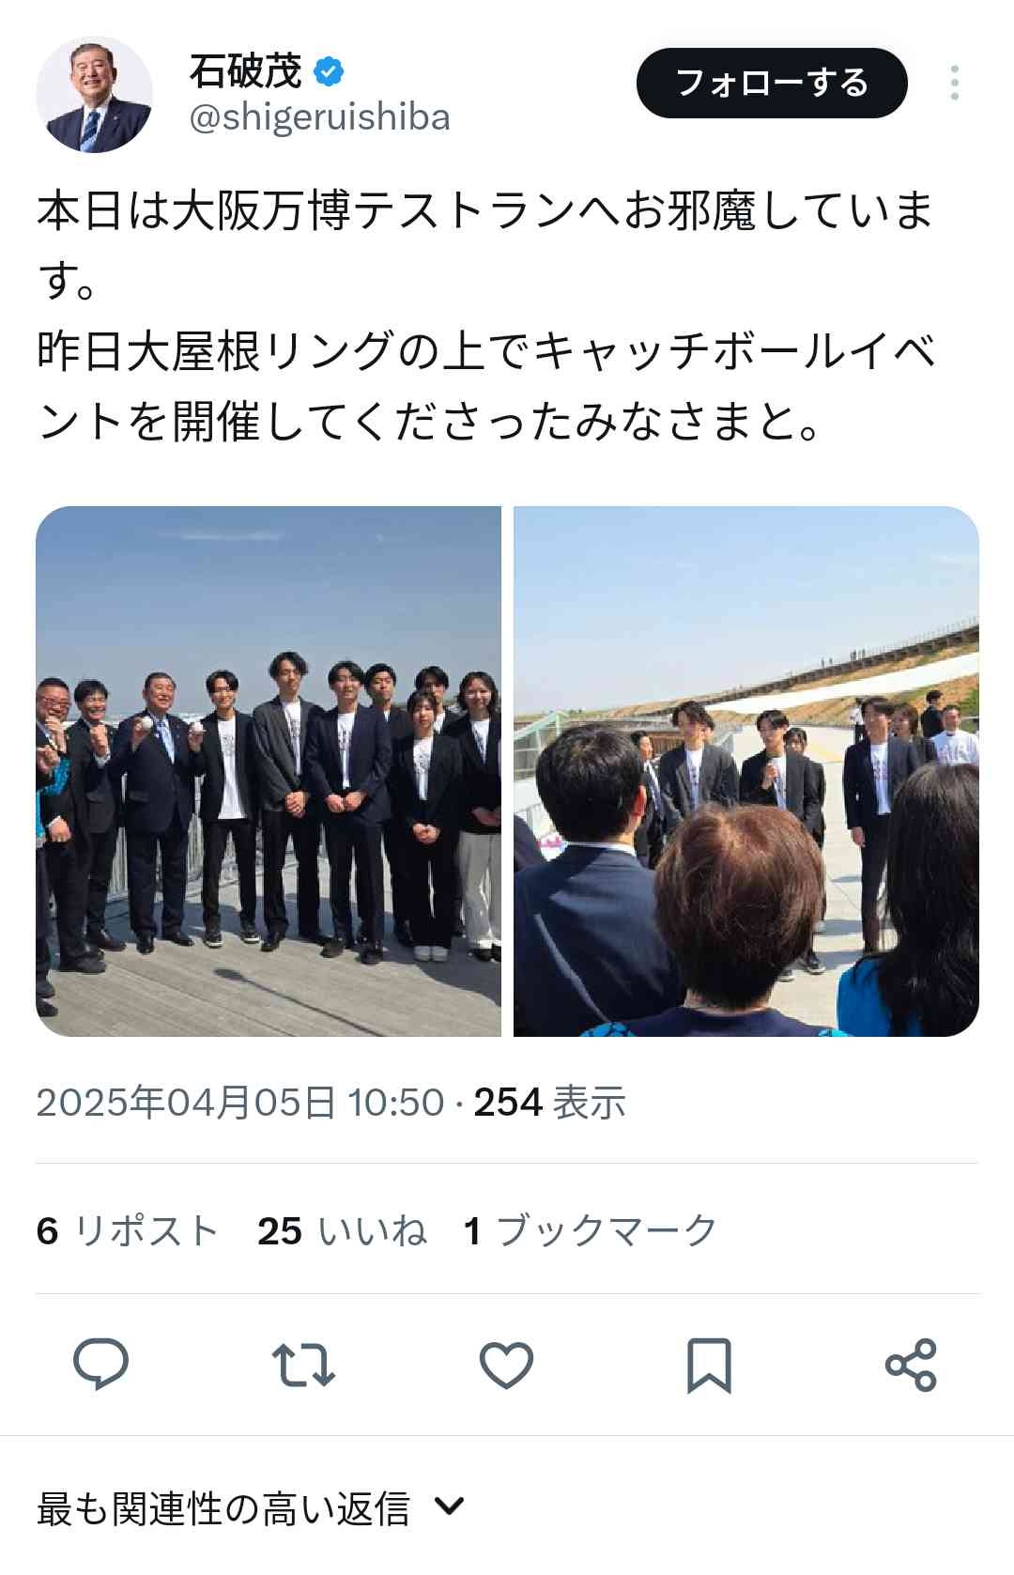Image resolution: width=1014 pixels, height=1575 pixels.
Task: Click the blue verified badge
Action: (x=328, y=71)
